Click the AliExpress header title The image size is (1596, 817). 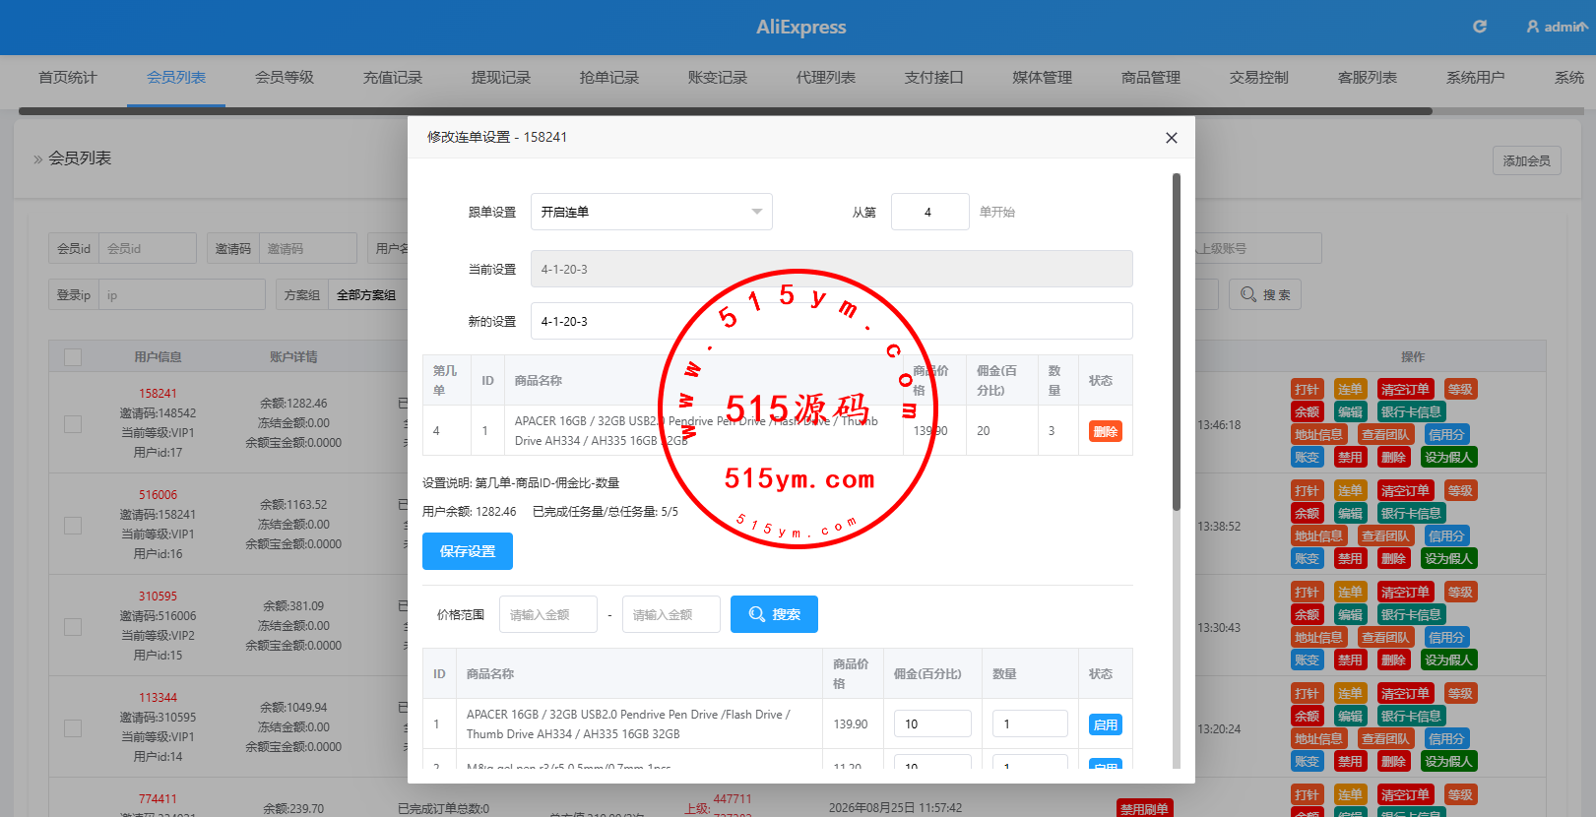pyautogui.click(x=800, y=27)
